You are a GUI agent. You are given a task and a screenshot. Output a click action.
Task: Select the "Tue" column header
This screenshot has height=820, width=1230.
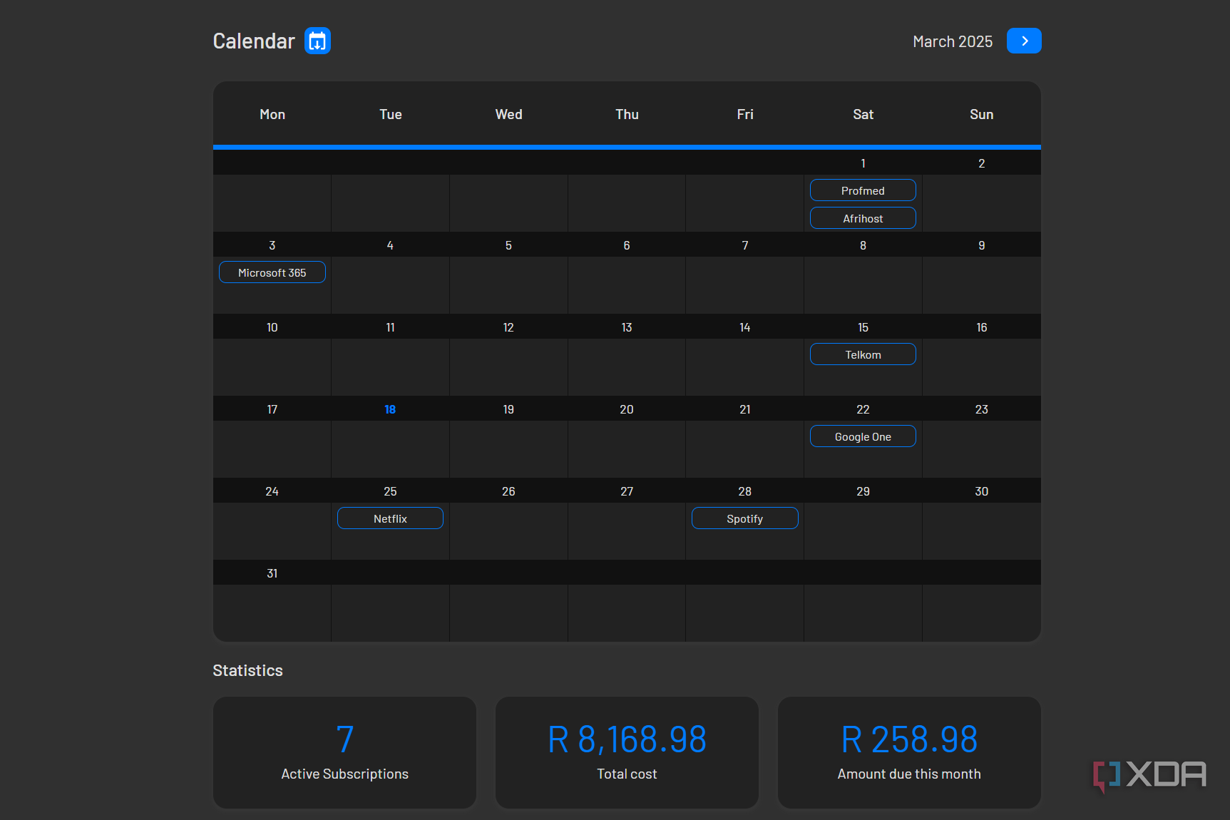(x=391, y=114)
